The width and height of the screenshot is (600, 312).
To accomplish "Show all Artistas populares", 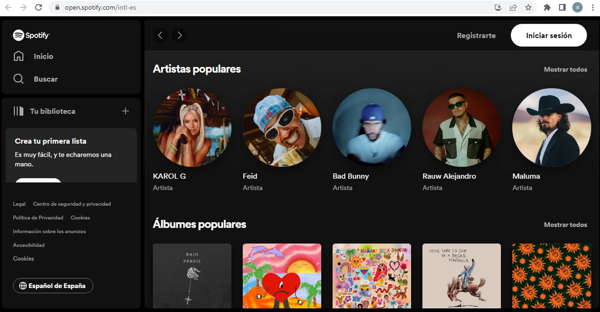I will point(565,69).
